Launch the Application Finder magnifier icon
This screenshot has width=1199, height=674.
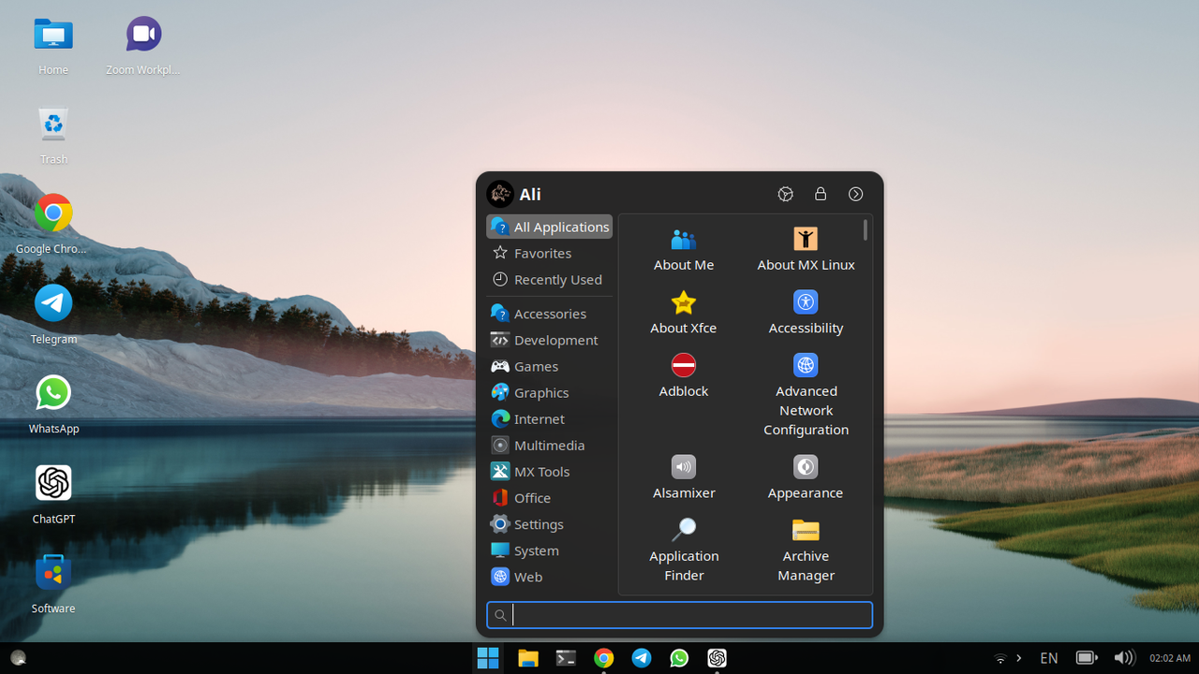pos(683,530)
